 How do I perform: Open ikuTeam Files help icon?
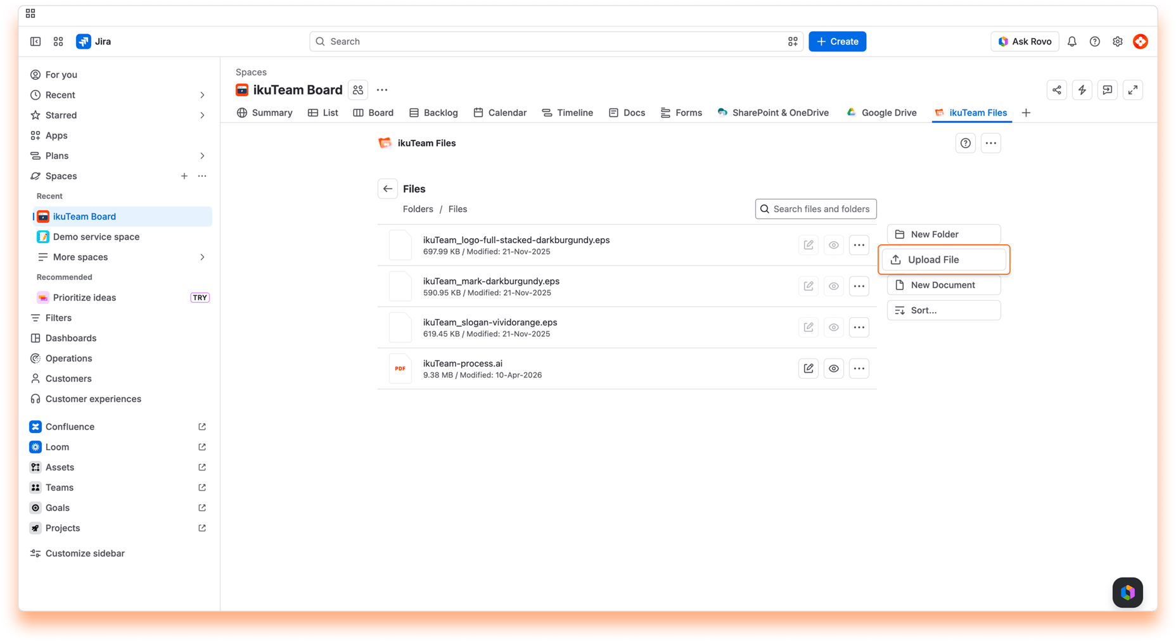[x=966, y=143]
